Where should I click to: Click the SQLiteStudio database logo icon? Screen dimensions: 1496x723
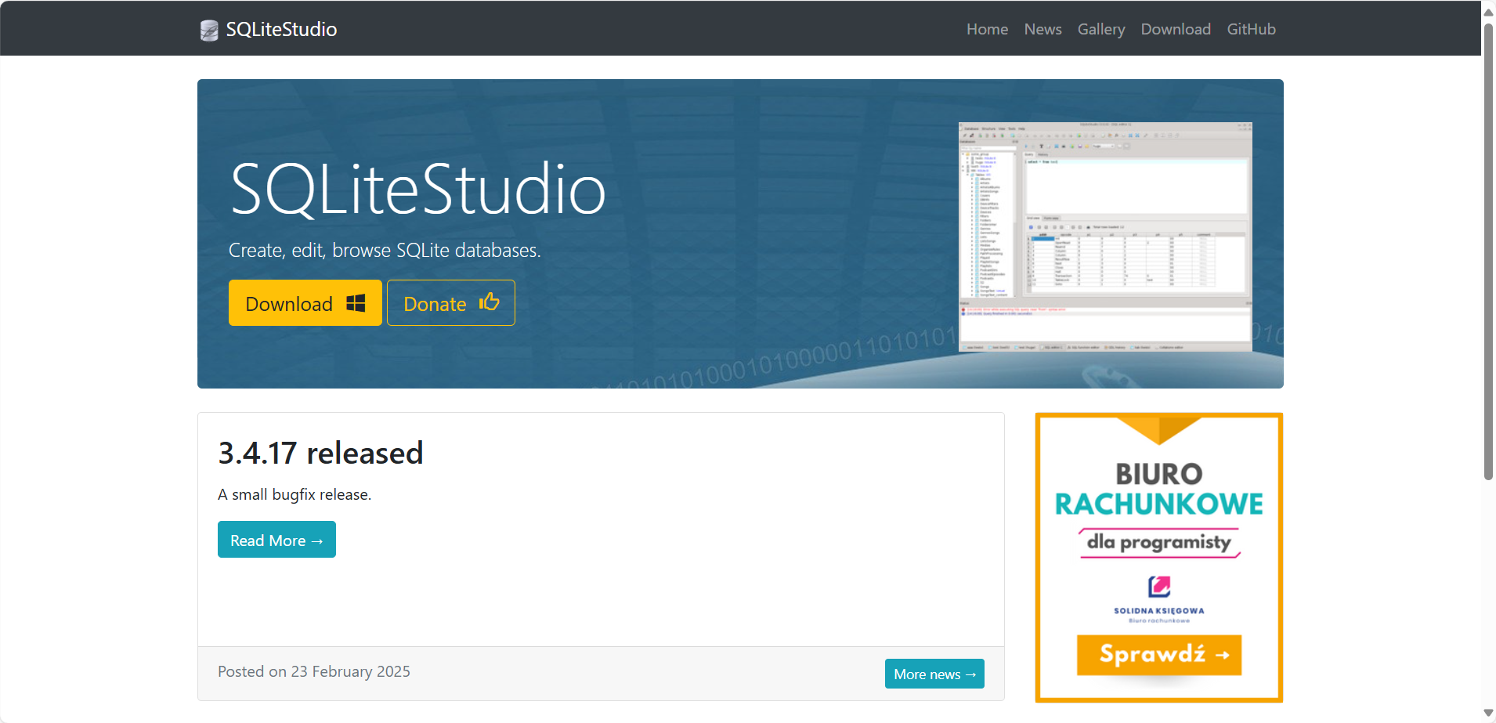209,30
